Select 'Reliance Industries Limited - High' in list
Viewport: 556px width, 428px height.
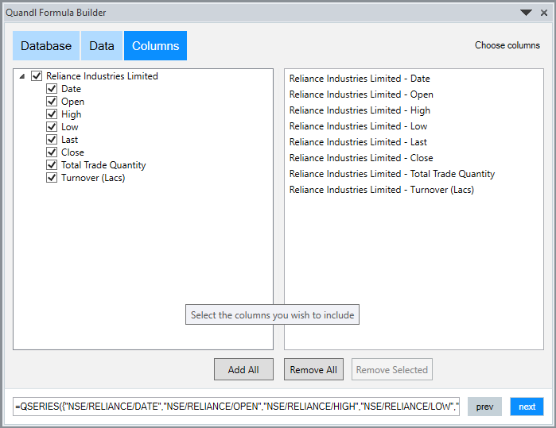(x=360, y=110)
